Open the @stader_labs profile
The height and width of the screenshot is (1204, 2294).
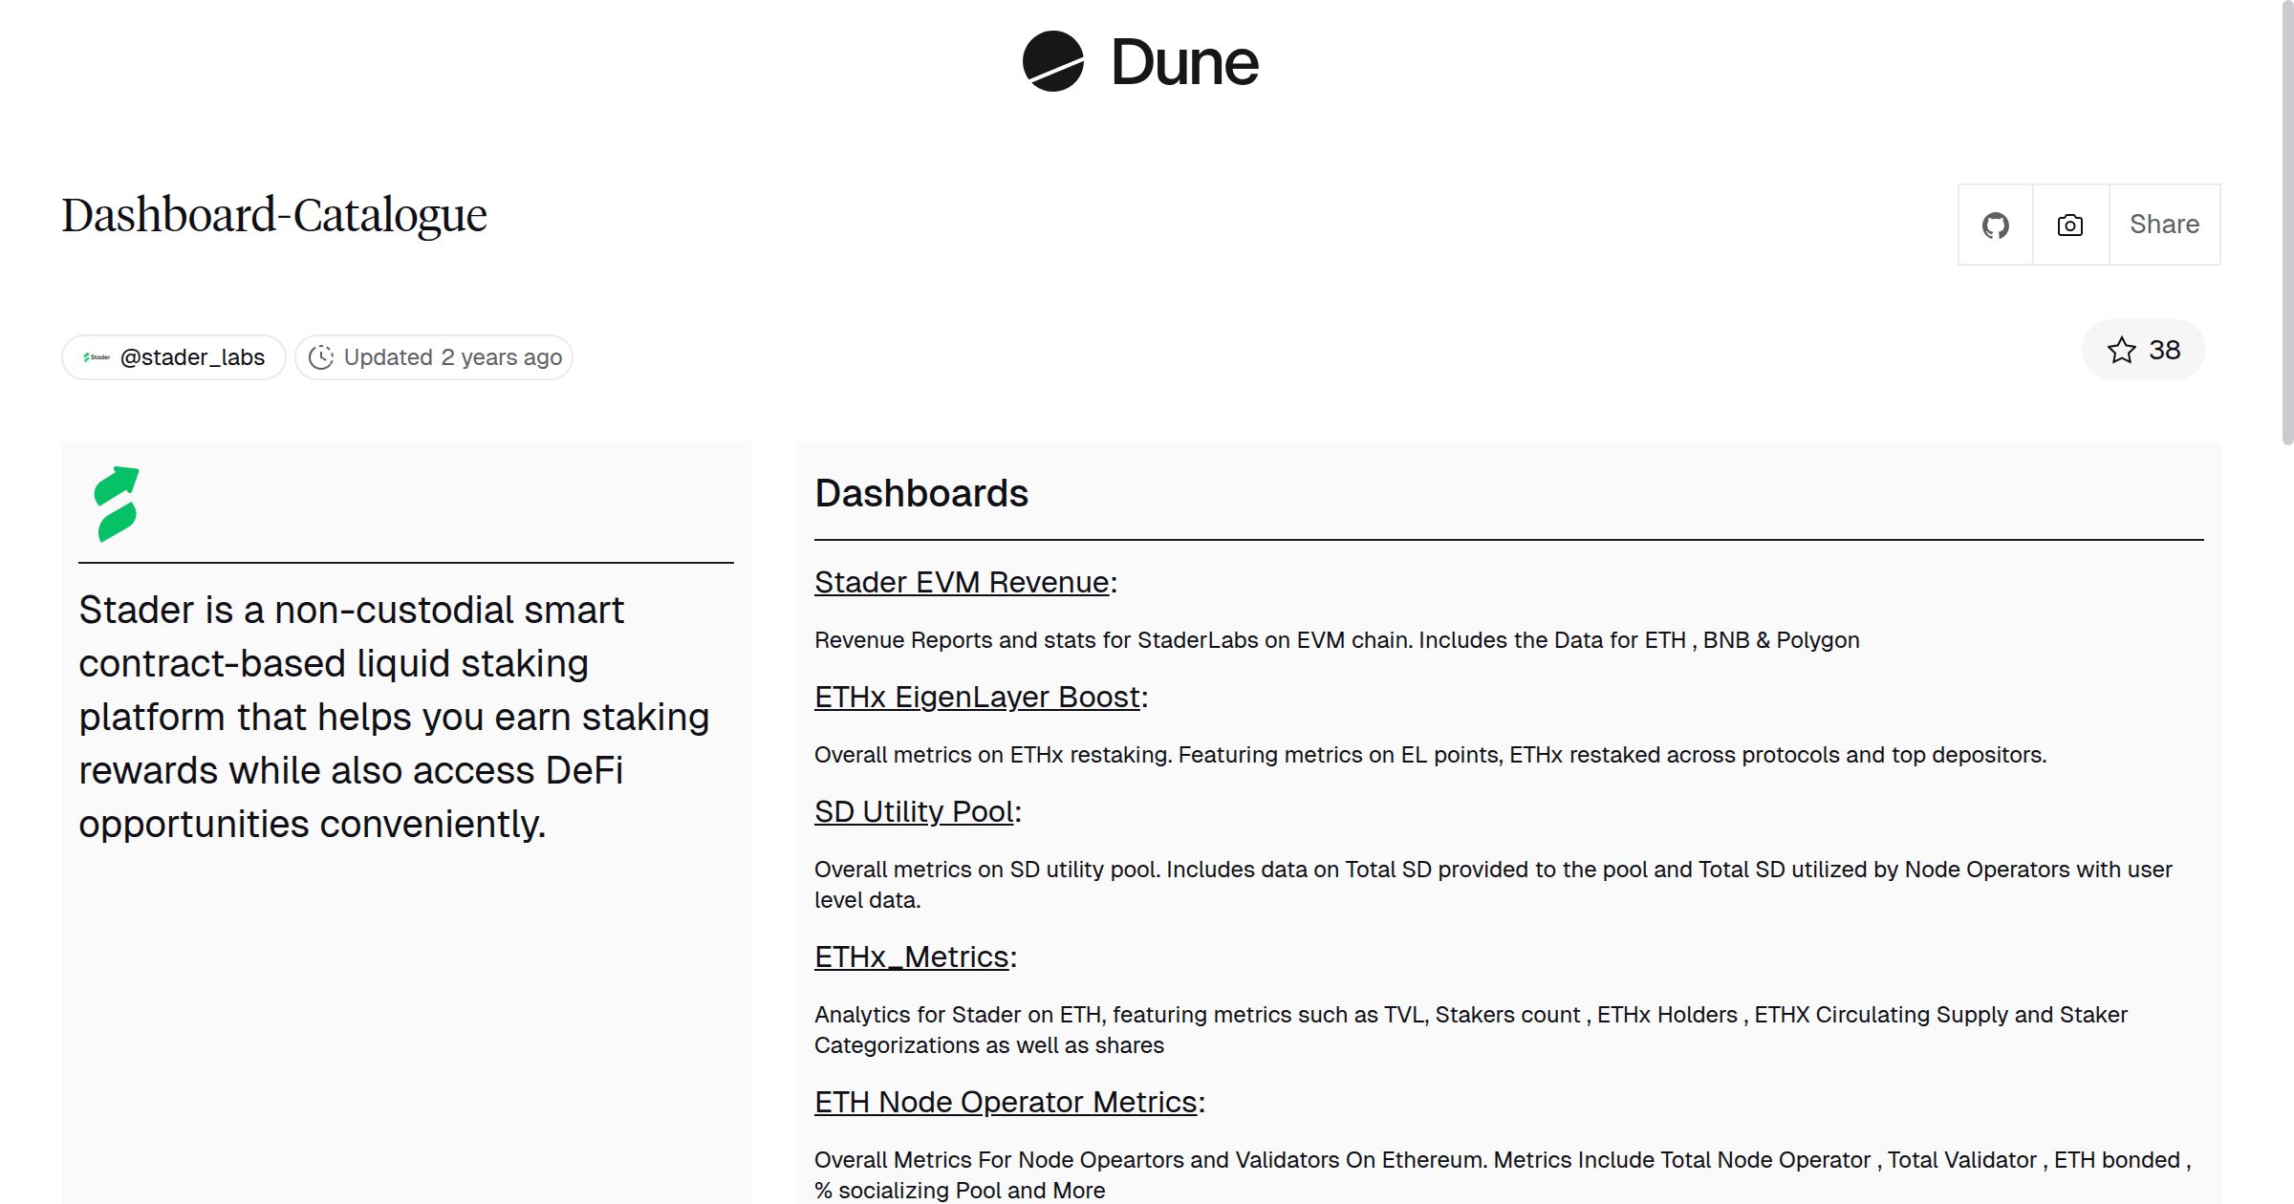(191, 356)
